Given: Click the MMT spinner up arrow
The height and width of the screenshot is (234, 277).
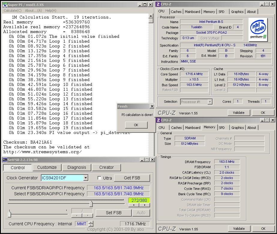Looking at the screenshot, I should (91, 223).
